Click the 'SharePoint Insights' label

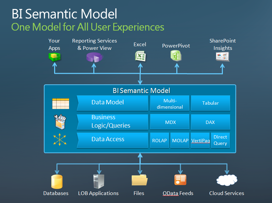(x=223, y=45)
